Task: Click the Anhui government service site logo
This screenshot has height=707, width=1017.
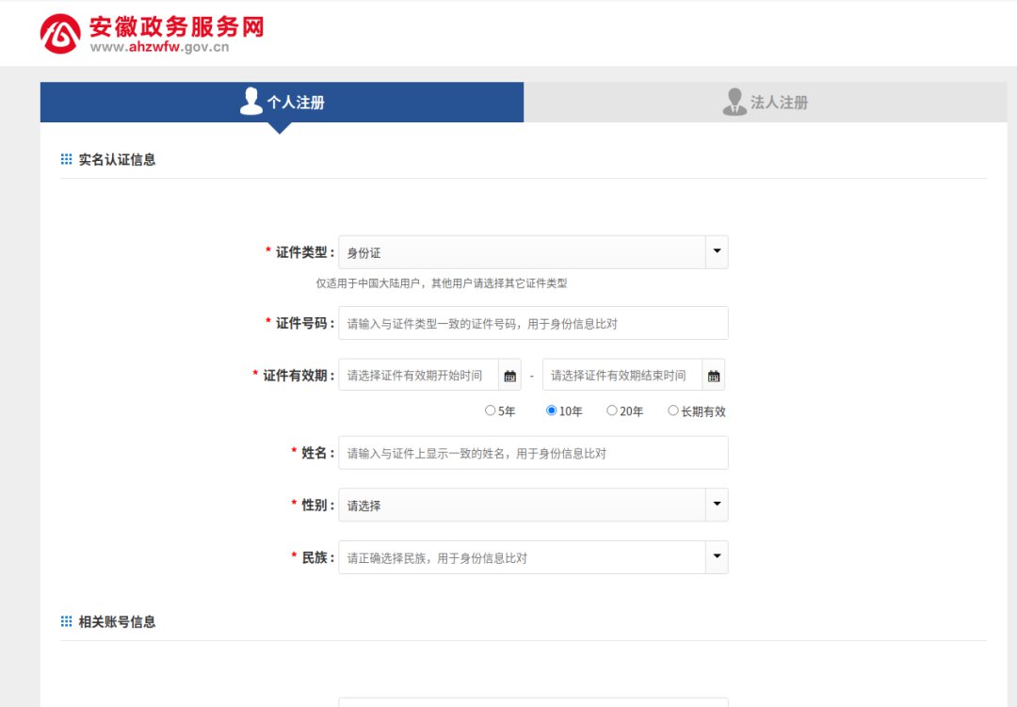Action: tap(60, 34)
